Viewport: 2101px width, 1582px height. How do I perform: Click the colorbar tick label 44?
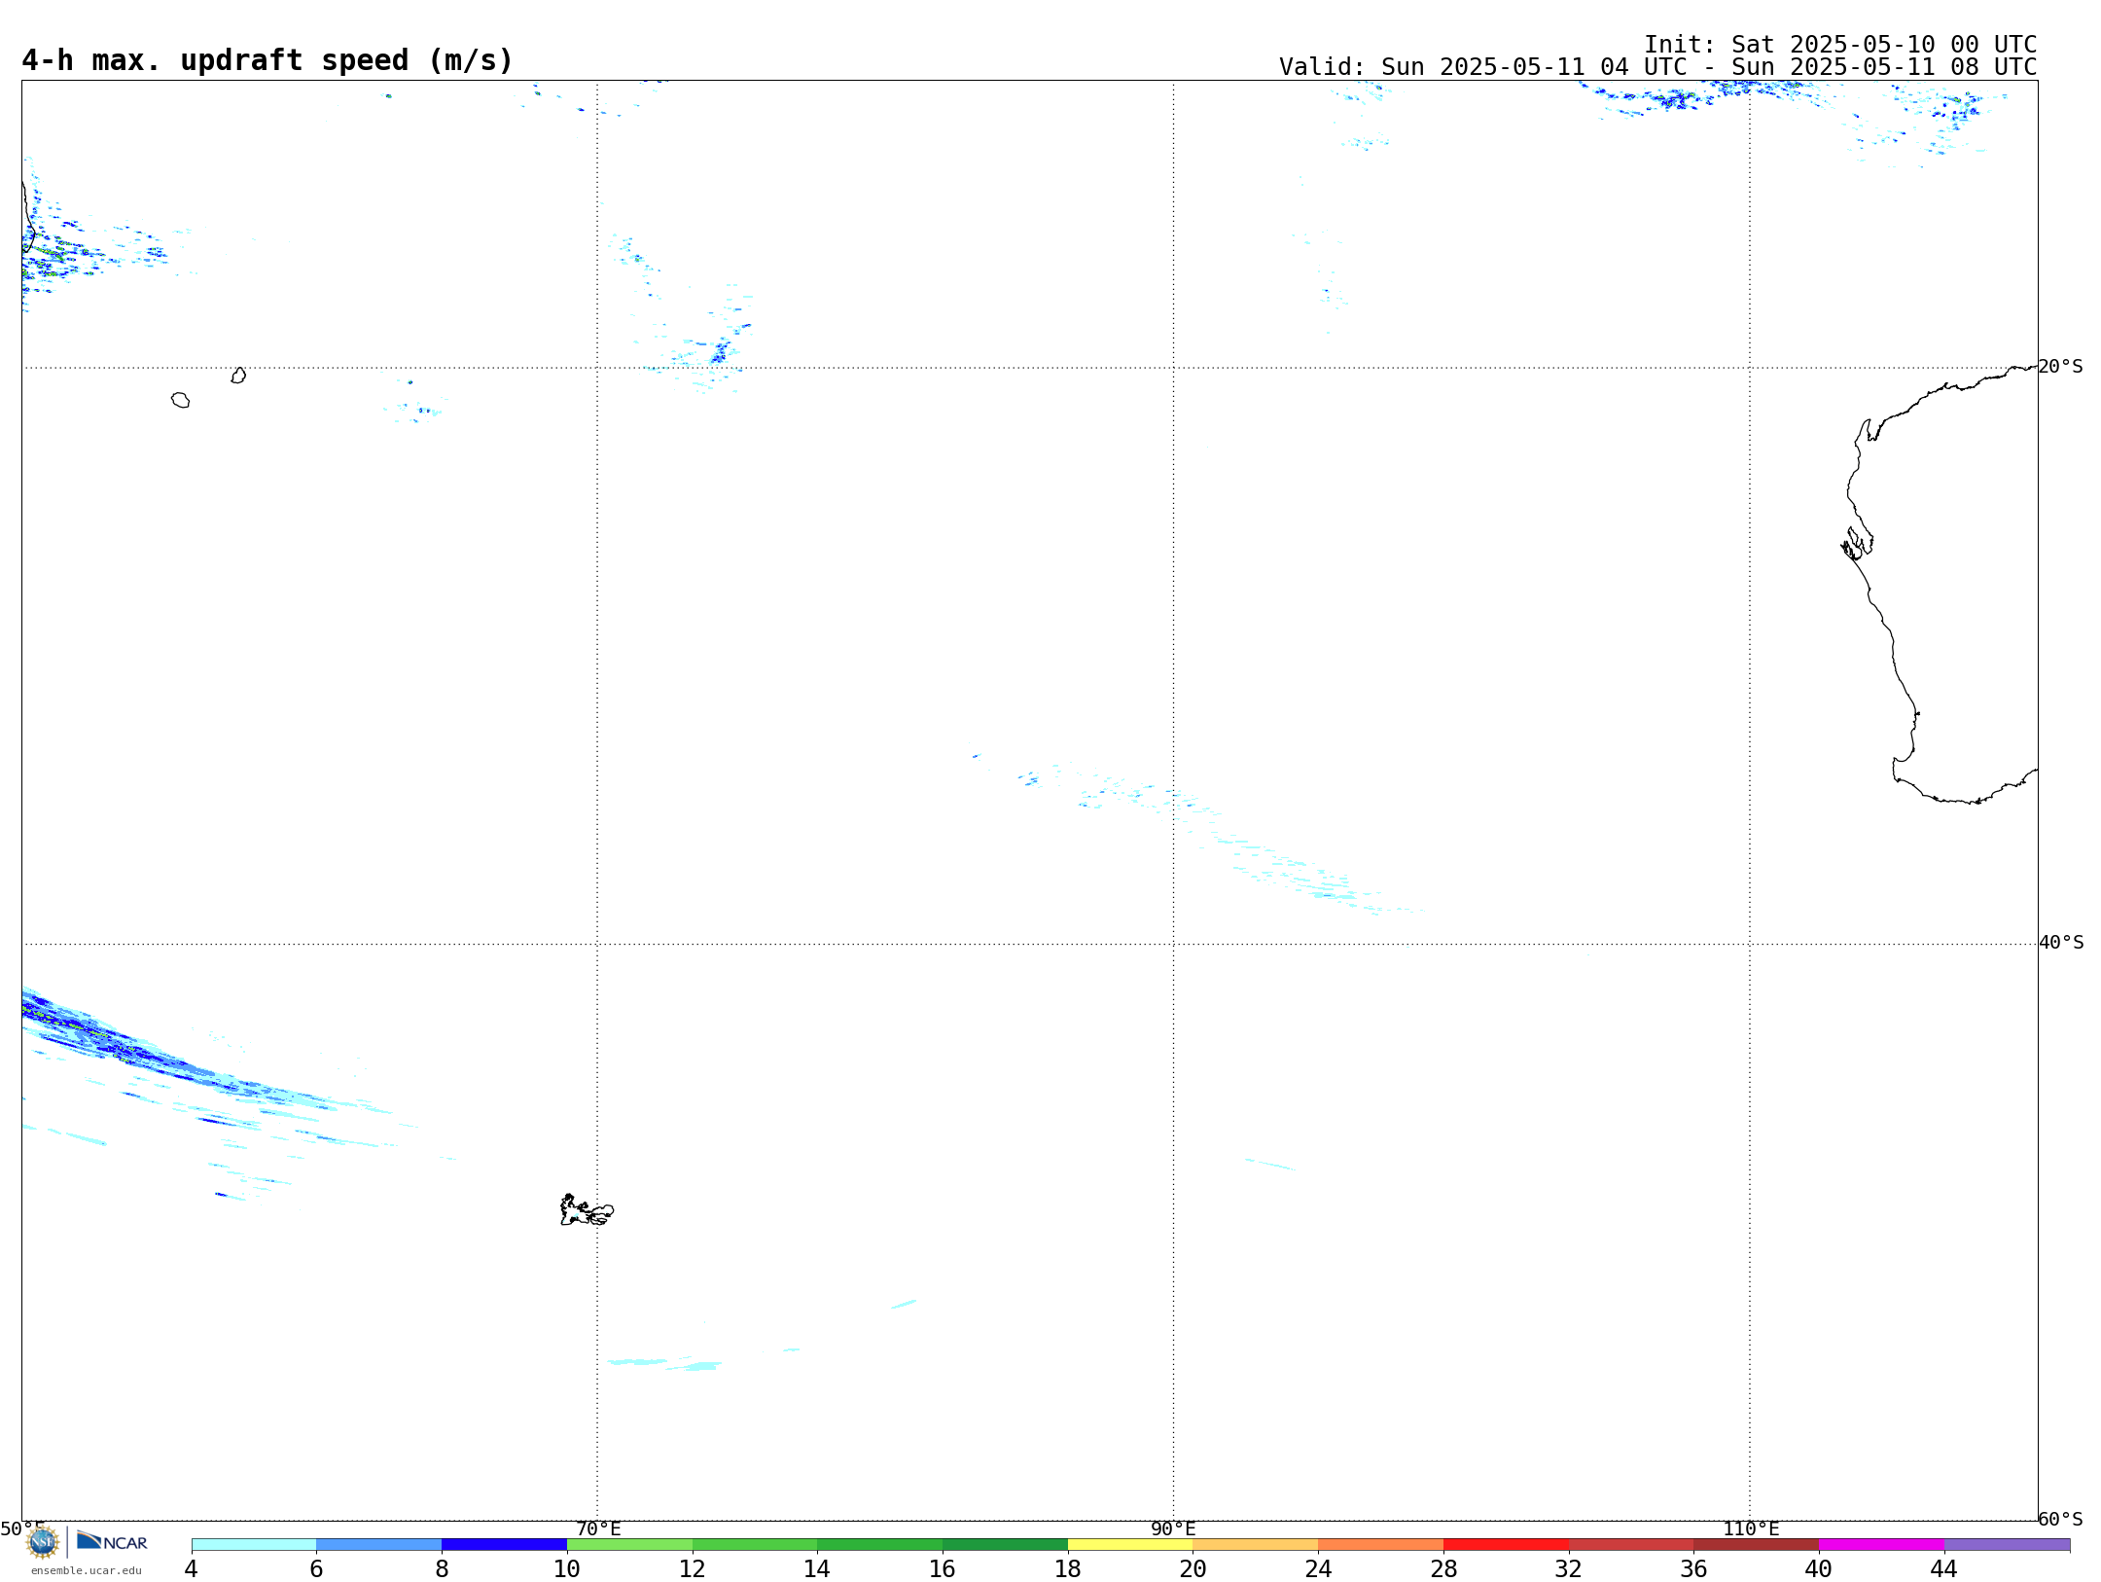point(1944,1569)
